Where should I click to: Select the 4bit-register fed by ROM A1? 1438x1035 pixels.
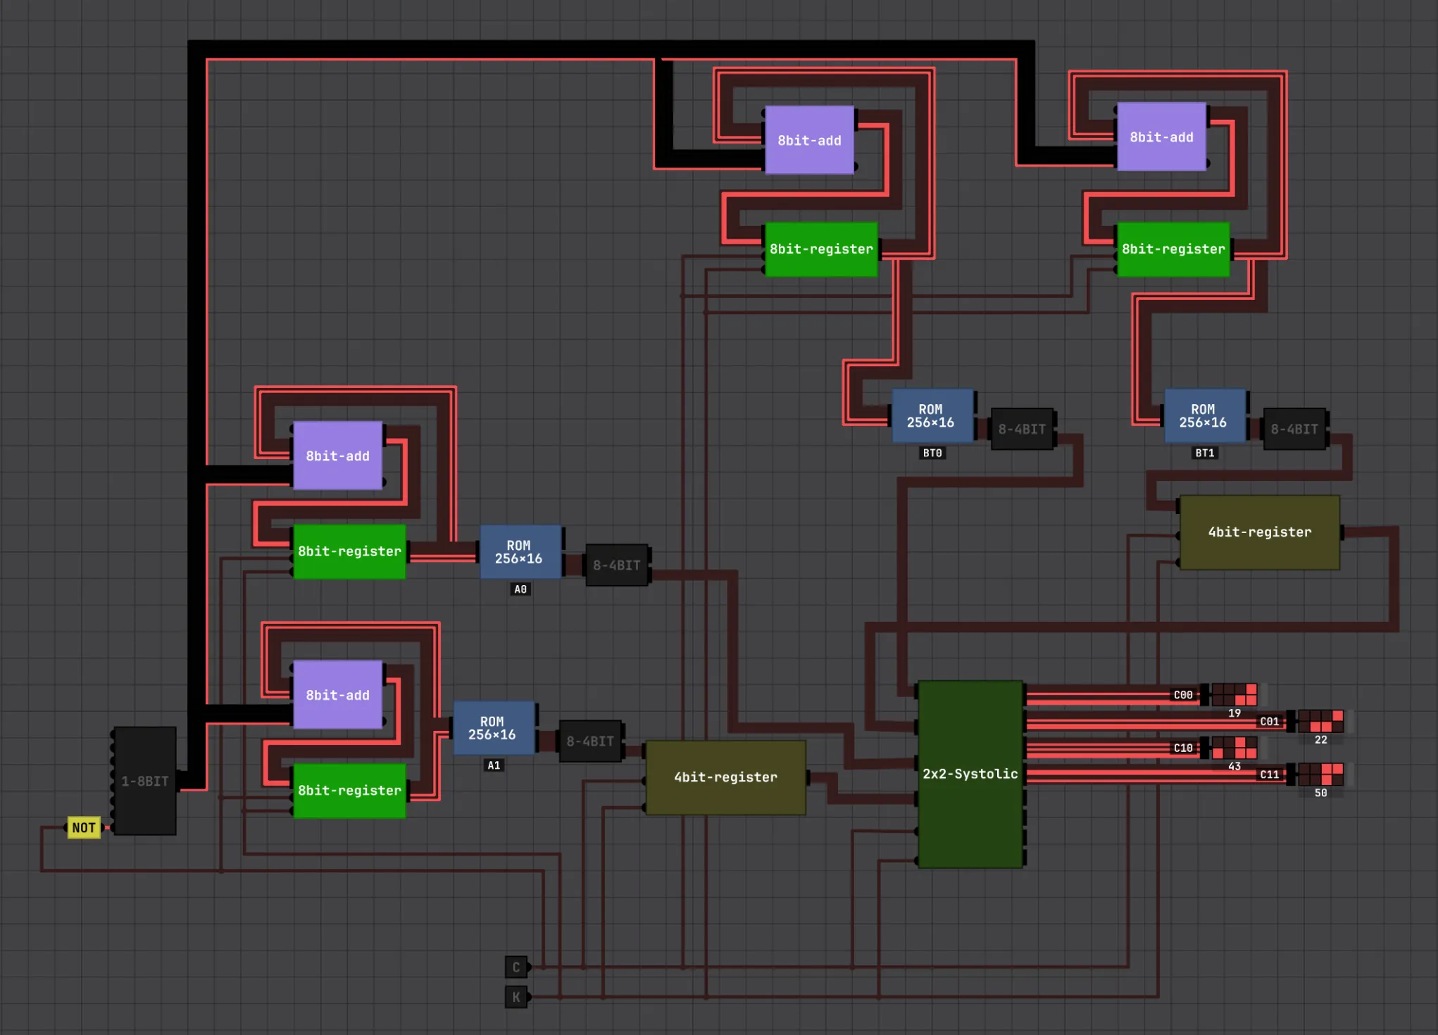(x=726, y=777)
